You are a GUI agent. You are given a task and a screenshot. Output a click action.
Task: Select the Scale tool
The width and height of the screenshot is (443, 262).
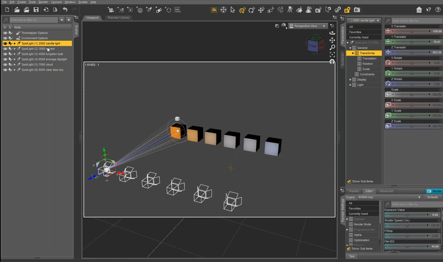coord(271,10)
